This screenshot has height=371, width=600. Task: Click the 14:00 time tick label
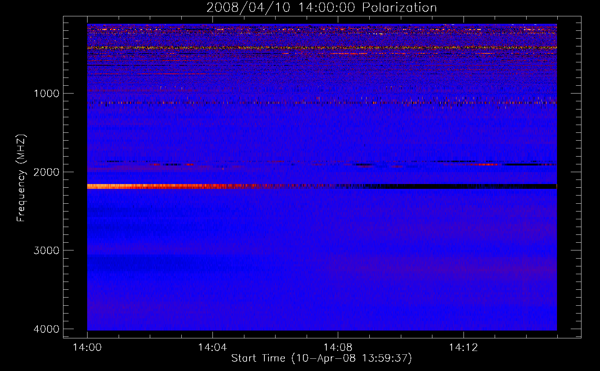click(x=87, y=348)
